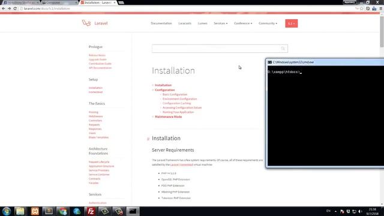This screenshot has width=384, height=216.
Task: Focus the cmd.exe window title bar
Action: 326,62
